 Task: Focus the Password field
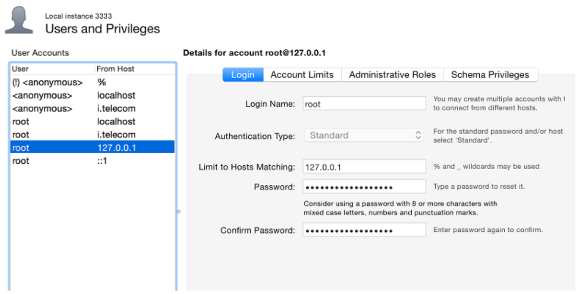(364, 187)
